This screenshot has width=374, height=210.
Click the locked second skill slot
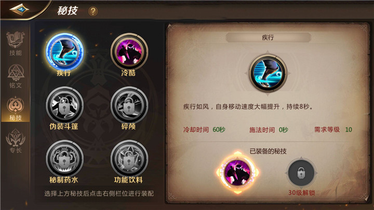coord(301,173)
